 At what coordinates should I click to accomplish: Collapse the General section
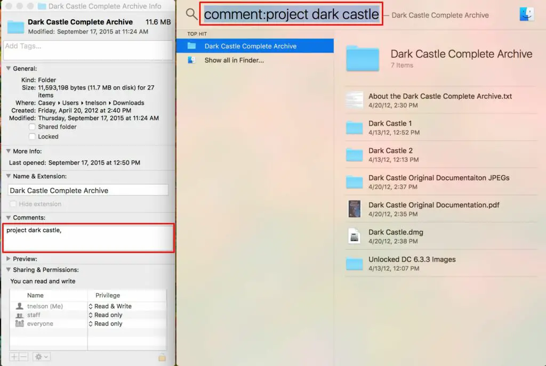click(x=9, y=69)
